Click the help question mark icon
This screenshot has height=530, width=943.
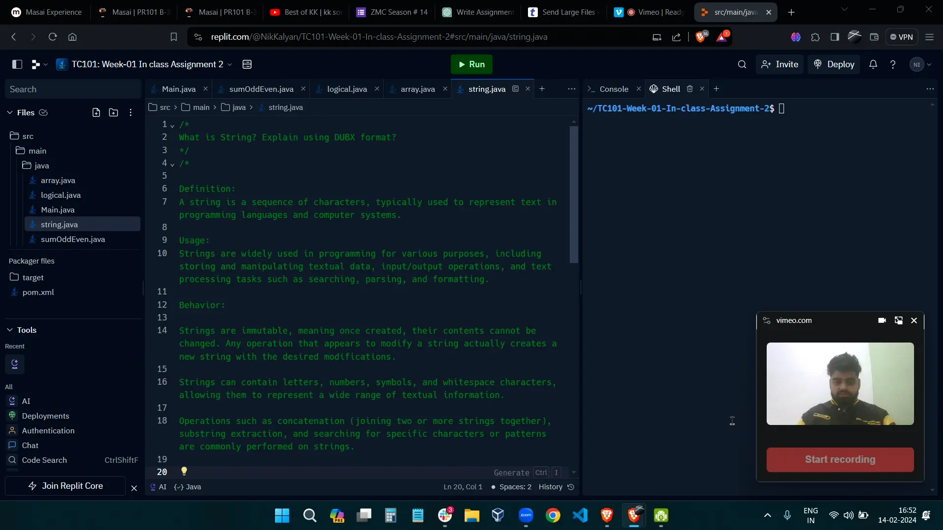pos(893,64)
